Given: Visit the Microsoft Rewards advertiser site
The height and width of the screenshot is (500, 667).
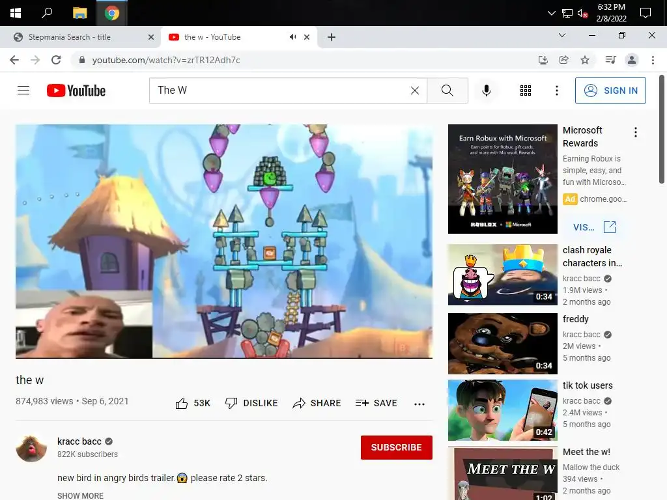Looking at the screenshot, I should (595, 227).
